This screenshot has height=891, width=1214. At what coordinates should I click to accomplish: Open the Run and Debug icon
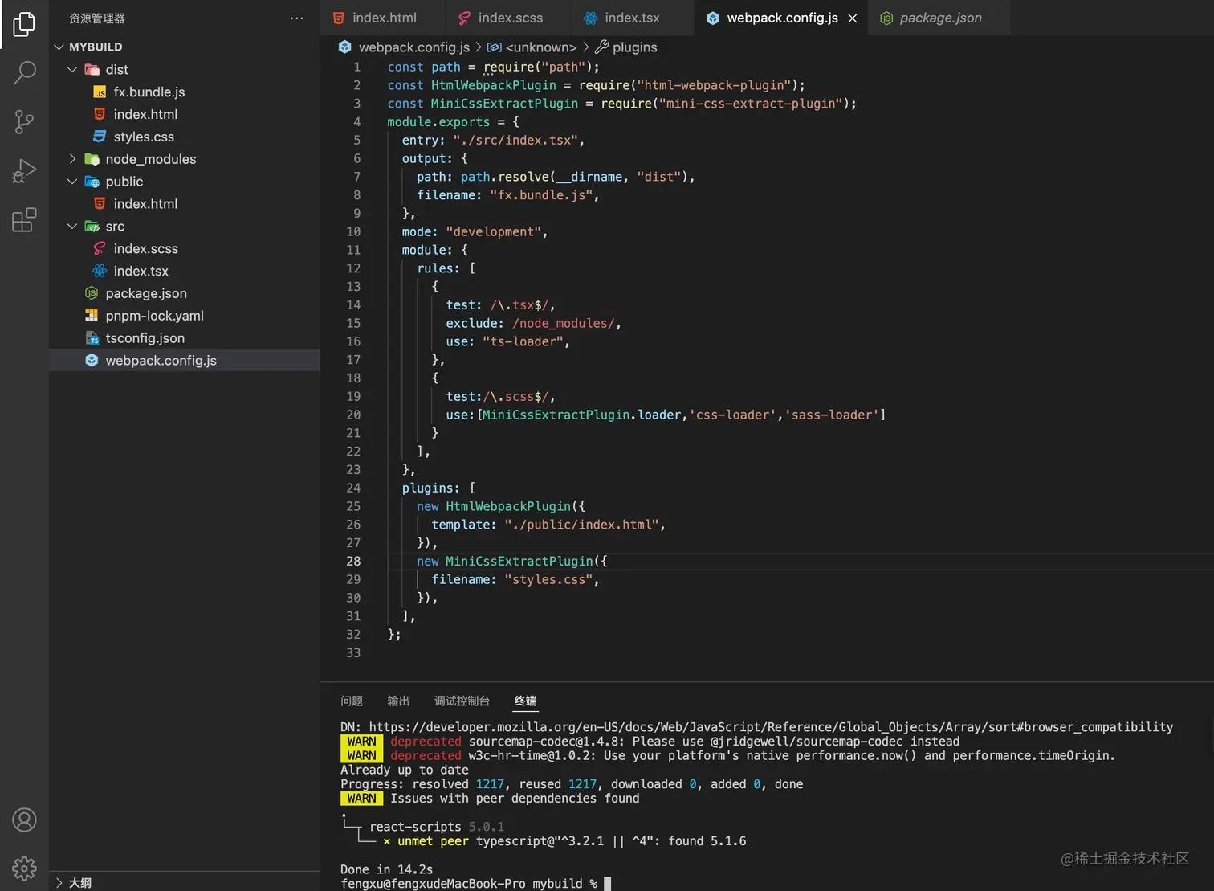(24, 171)
